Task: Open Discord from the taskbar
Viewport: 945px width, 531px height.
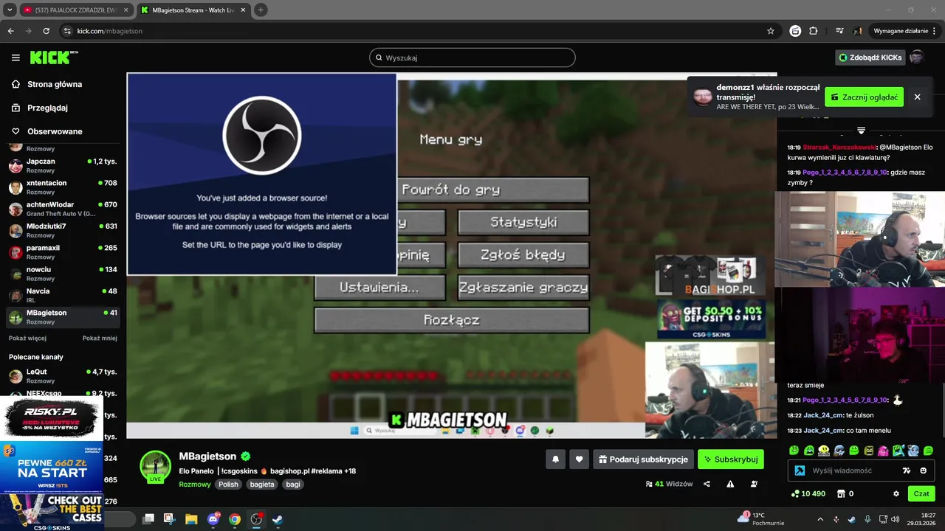Action: coord(213,519)
